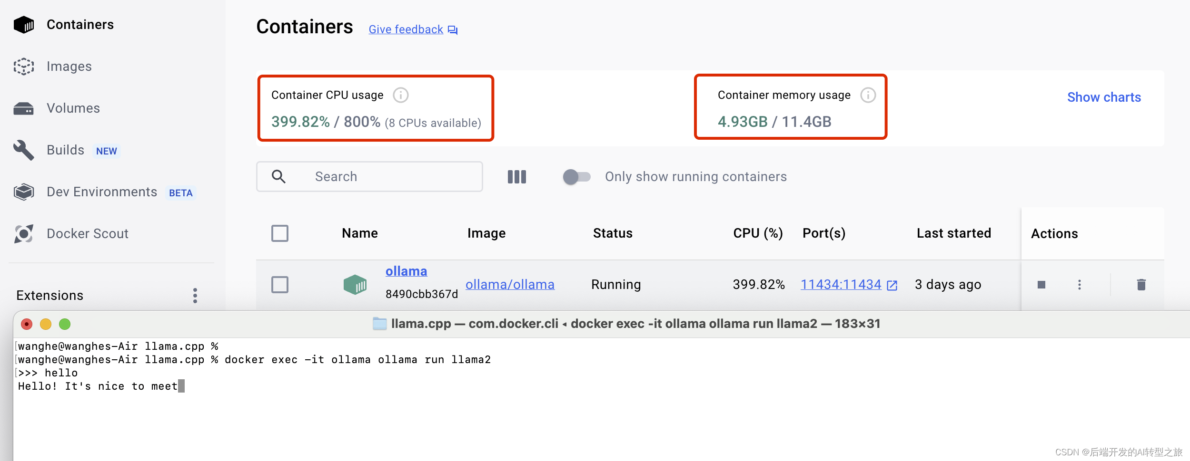Click the Docker Scout icon

tap(24, 234)
